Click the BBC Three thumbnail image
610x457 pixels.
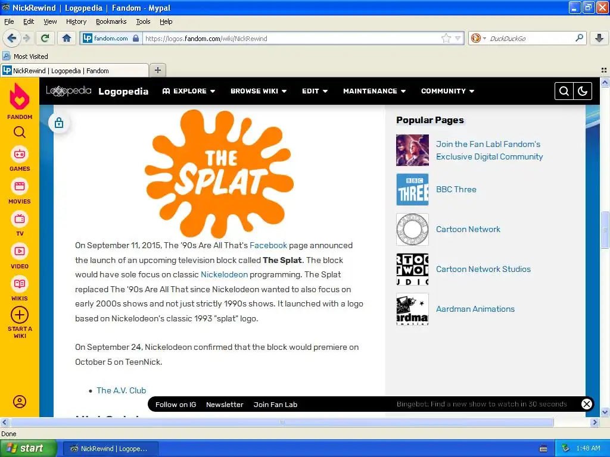412,189
